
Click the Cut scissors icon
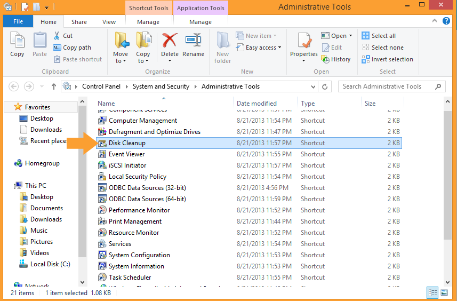[57, 36]
